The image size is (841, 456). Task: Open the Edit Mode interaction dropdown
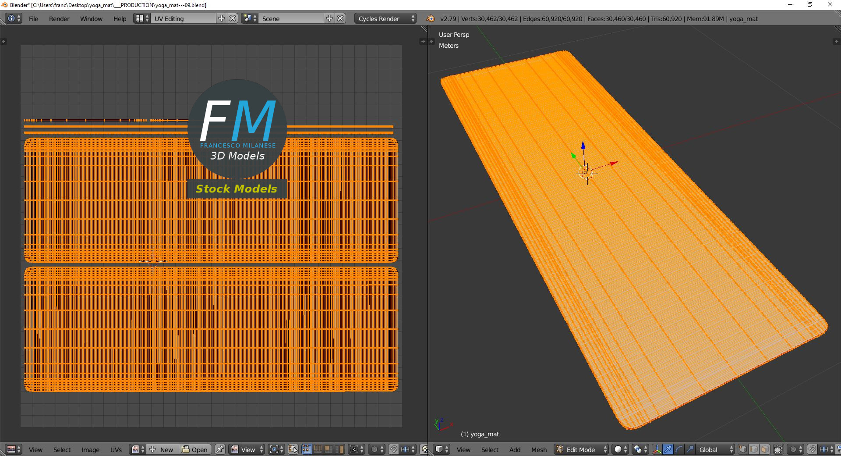(580, 449)
